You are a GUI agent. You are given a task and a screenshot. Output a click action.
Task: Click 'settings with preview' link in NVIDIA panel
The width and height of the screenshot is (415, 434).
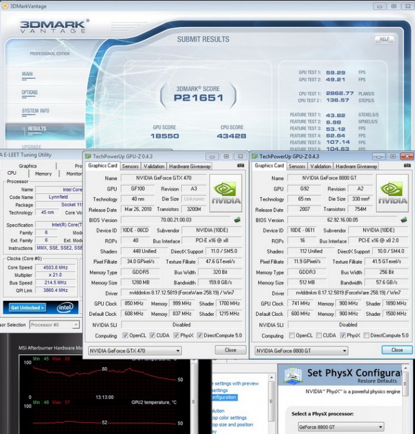click(236, 383)
